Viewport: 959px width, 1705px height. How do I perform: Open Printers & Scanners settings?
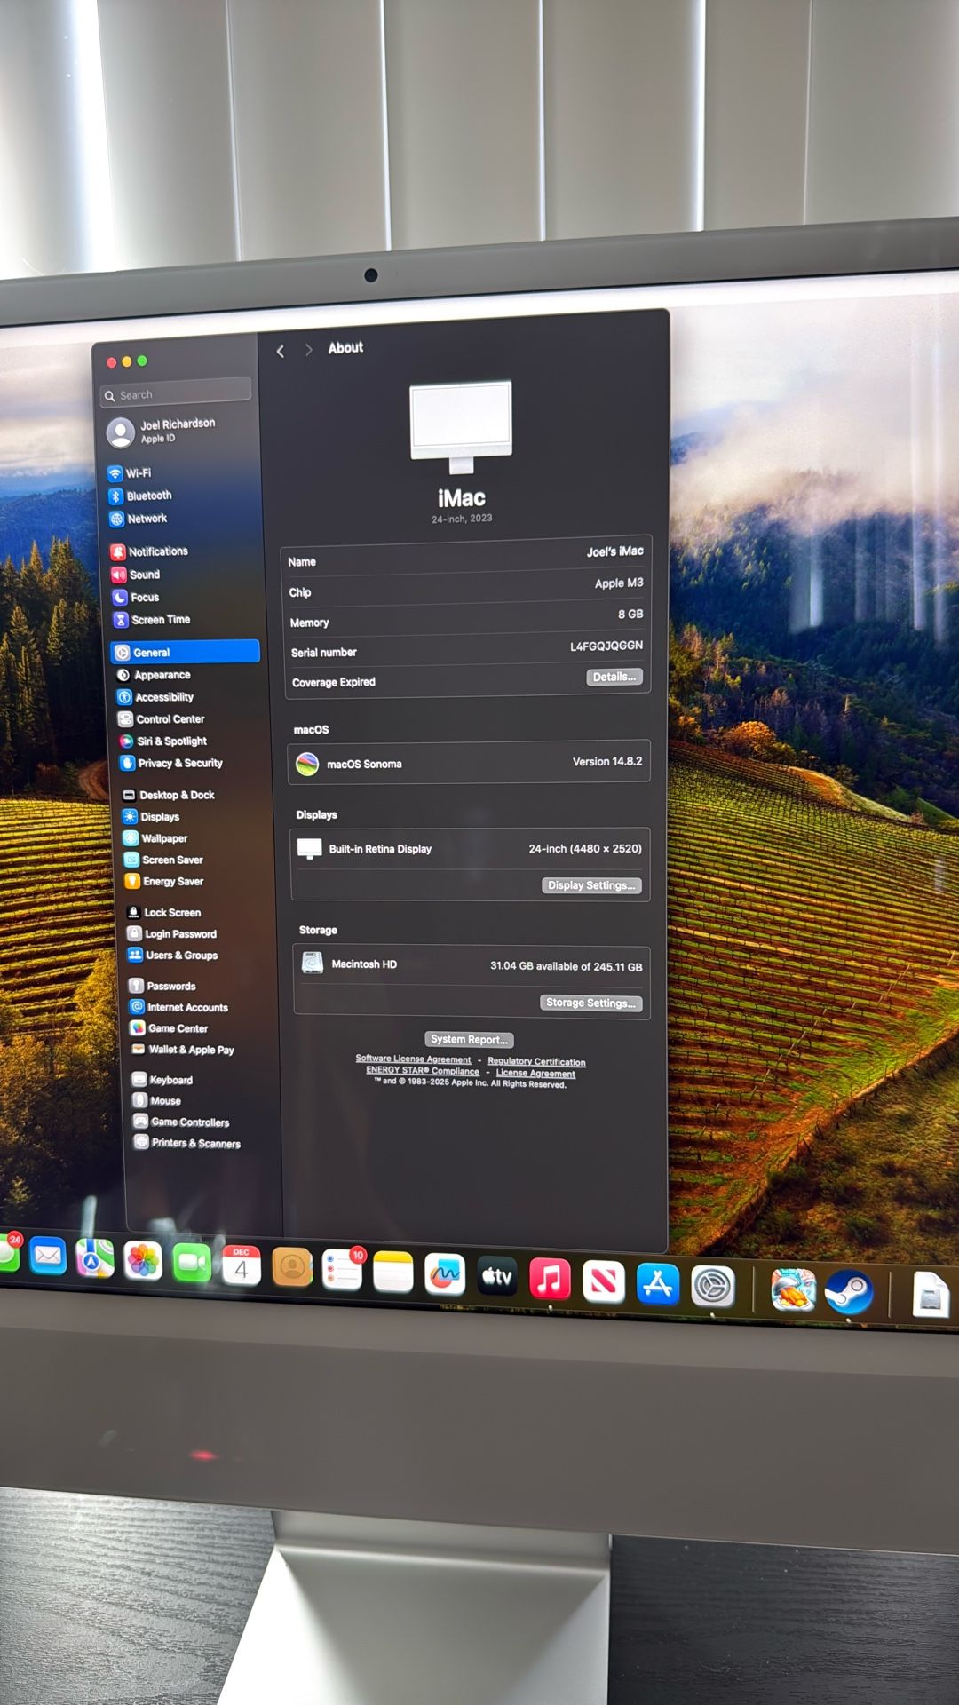click(194, 1143)
